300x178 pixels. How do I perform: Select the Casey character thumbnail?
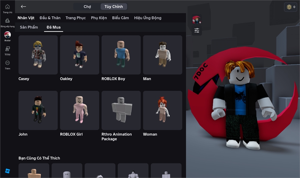[x=38, y=55]
